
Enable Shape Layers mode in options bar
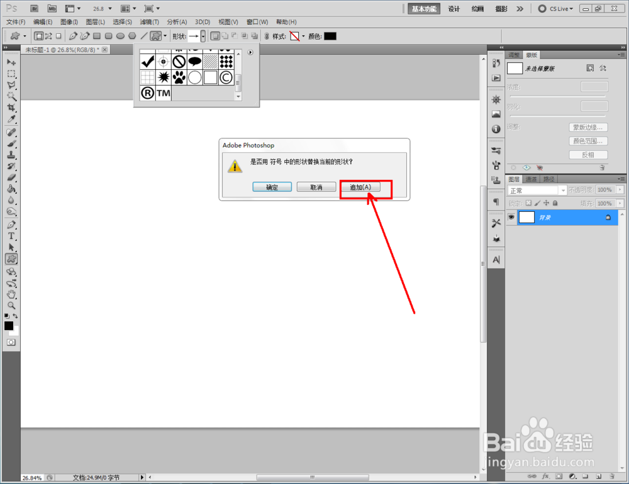click(38, 36)
